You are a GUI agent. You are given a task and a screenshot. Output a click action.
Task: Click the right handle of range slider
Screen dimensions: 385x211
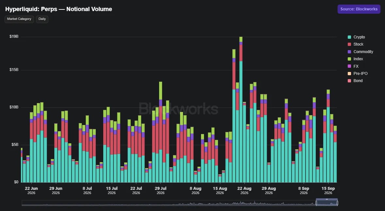pos(337,203)
